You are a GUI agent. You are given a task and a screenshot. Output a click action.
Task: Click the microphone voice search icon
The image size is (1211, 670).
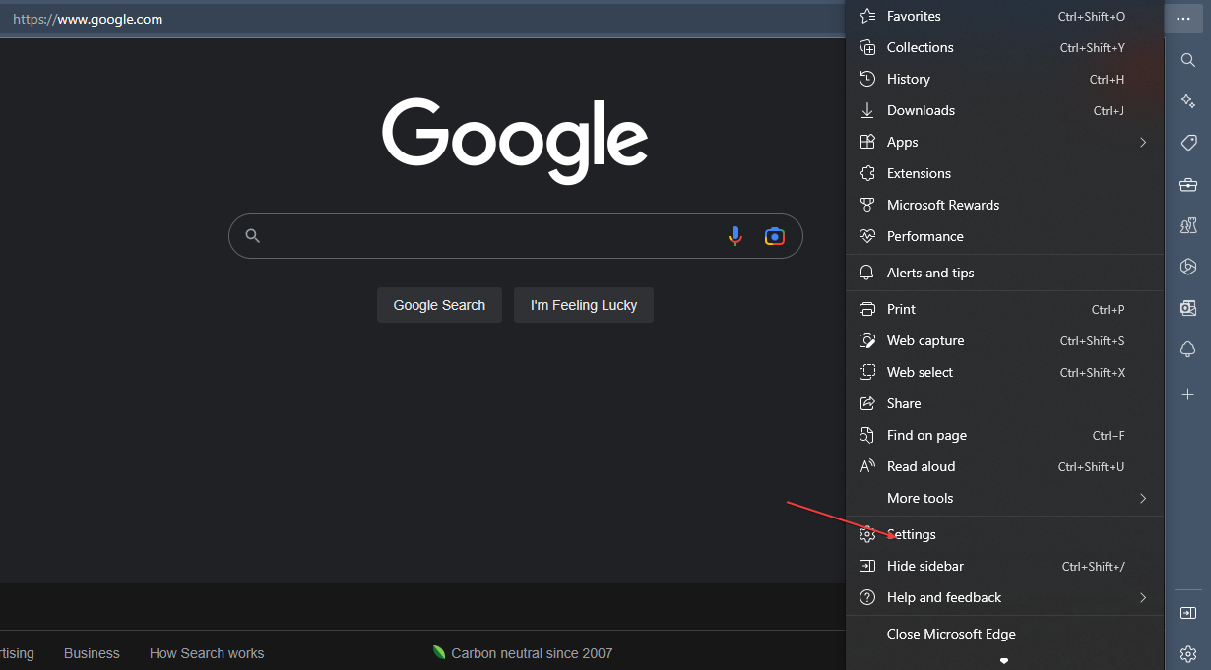[734, 236]
